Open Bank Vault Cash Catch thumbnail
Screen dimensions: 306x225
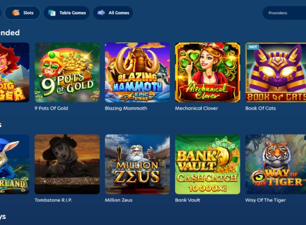[208, 164]
